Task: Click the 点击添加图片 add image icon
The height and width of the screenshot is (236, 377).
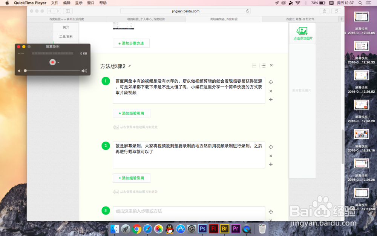Action: coord(302,31)
